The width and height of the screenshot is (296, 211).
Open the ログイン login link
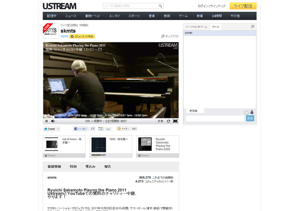[203, 6]
